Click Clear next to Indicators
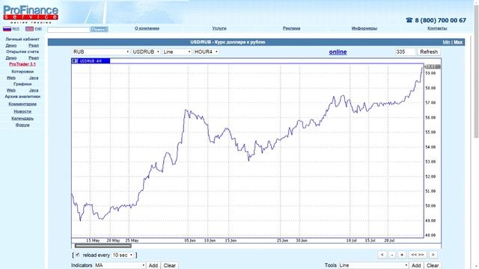 click(170, 265)
